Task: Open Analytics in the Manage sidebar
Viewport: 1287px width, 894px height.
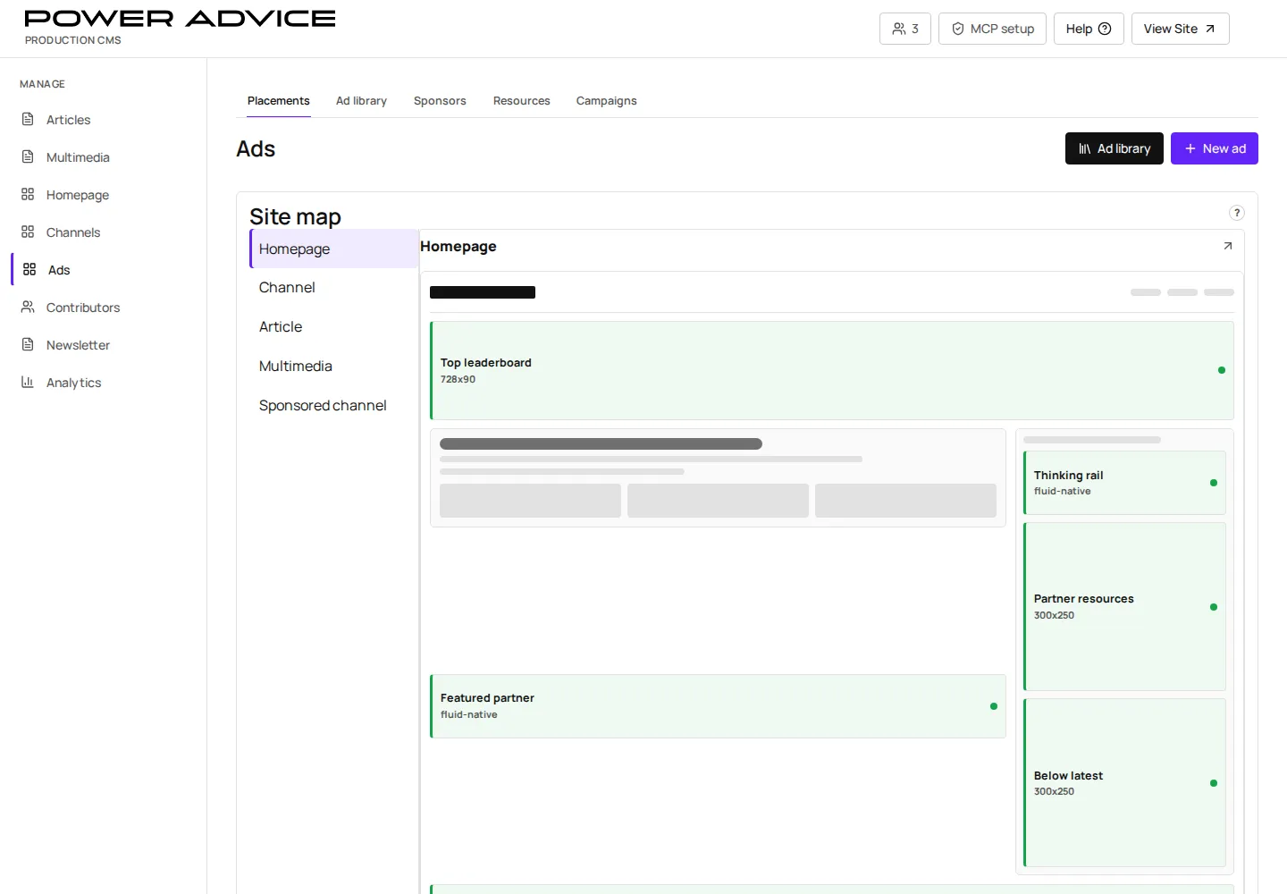Action: [104, 383]
